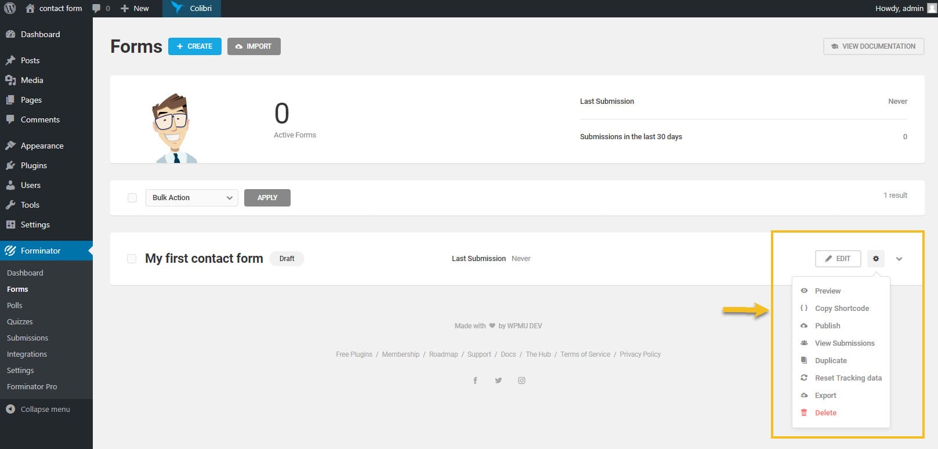Image resolution: width=938 pixels, height=449 pixels.
Task: Click the Users icon in sidebar
Action: click(10, 185)
